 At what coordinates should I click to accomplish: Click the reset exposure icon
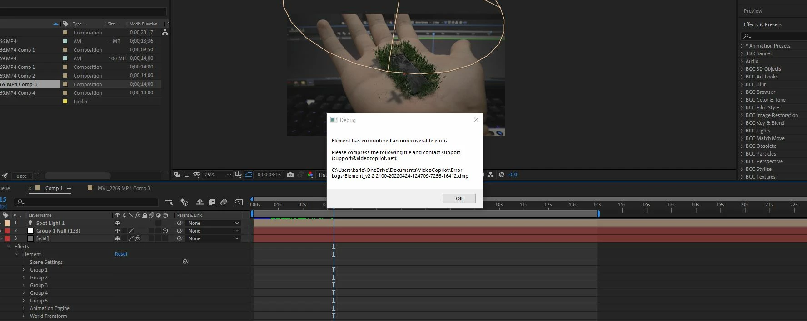point(502,175)
